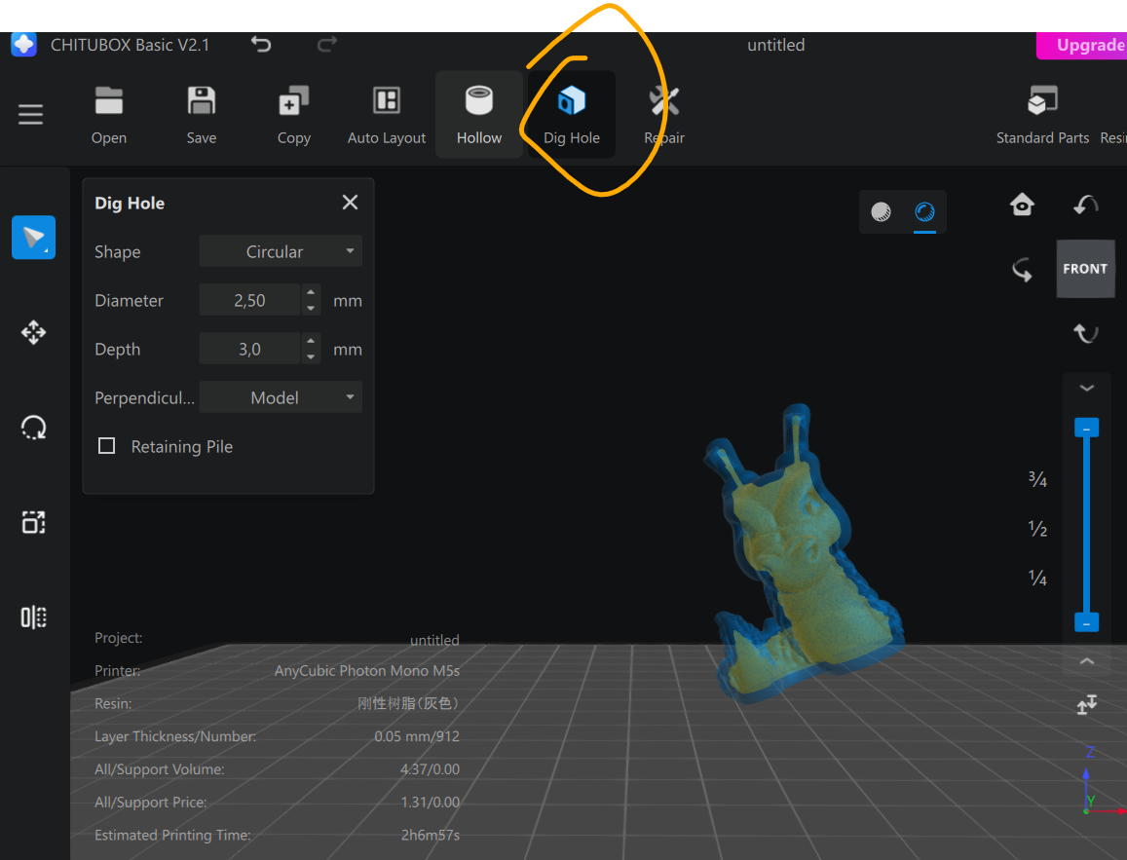Rotate view with left curved arrow
This screenshot has width=1127, height=860.
(1022, 270)
